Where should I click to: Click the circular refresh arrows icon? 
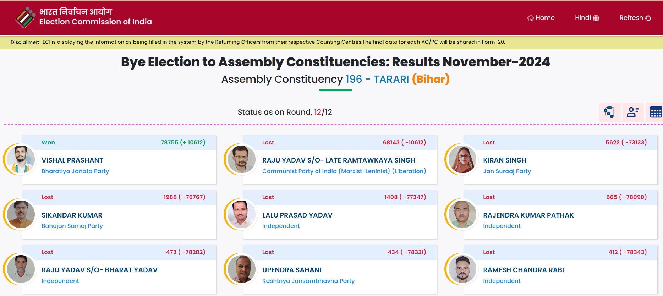648,18
